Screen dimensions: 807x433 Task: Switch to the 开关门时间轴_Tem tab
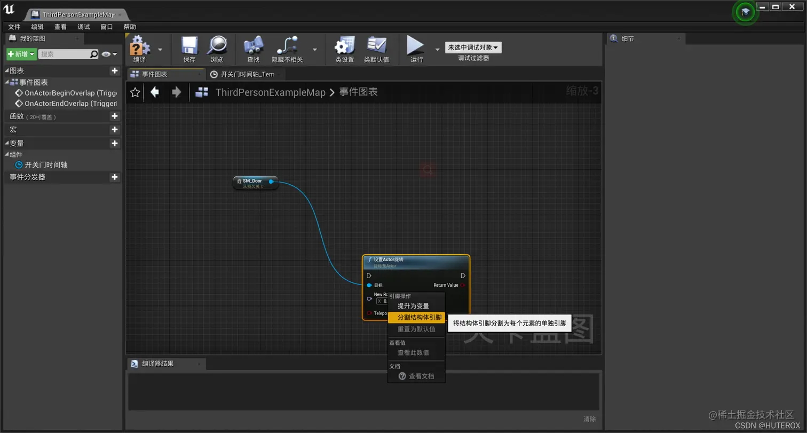tap(246, 74)
